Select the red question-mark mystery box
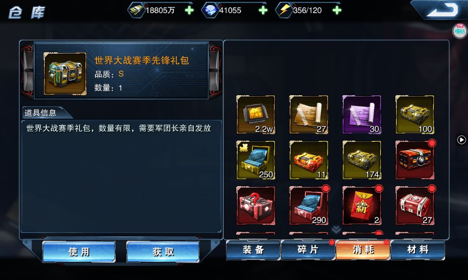The image size is (468, 280). 256,206
